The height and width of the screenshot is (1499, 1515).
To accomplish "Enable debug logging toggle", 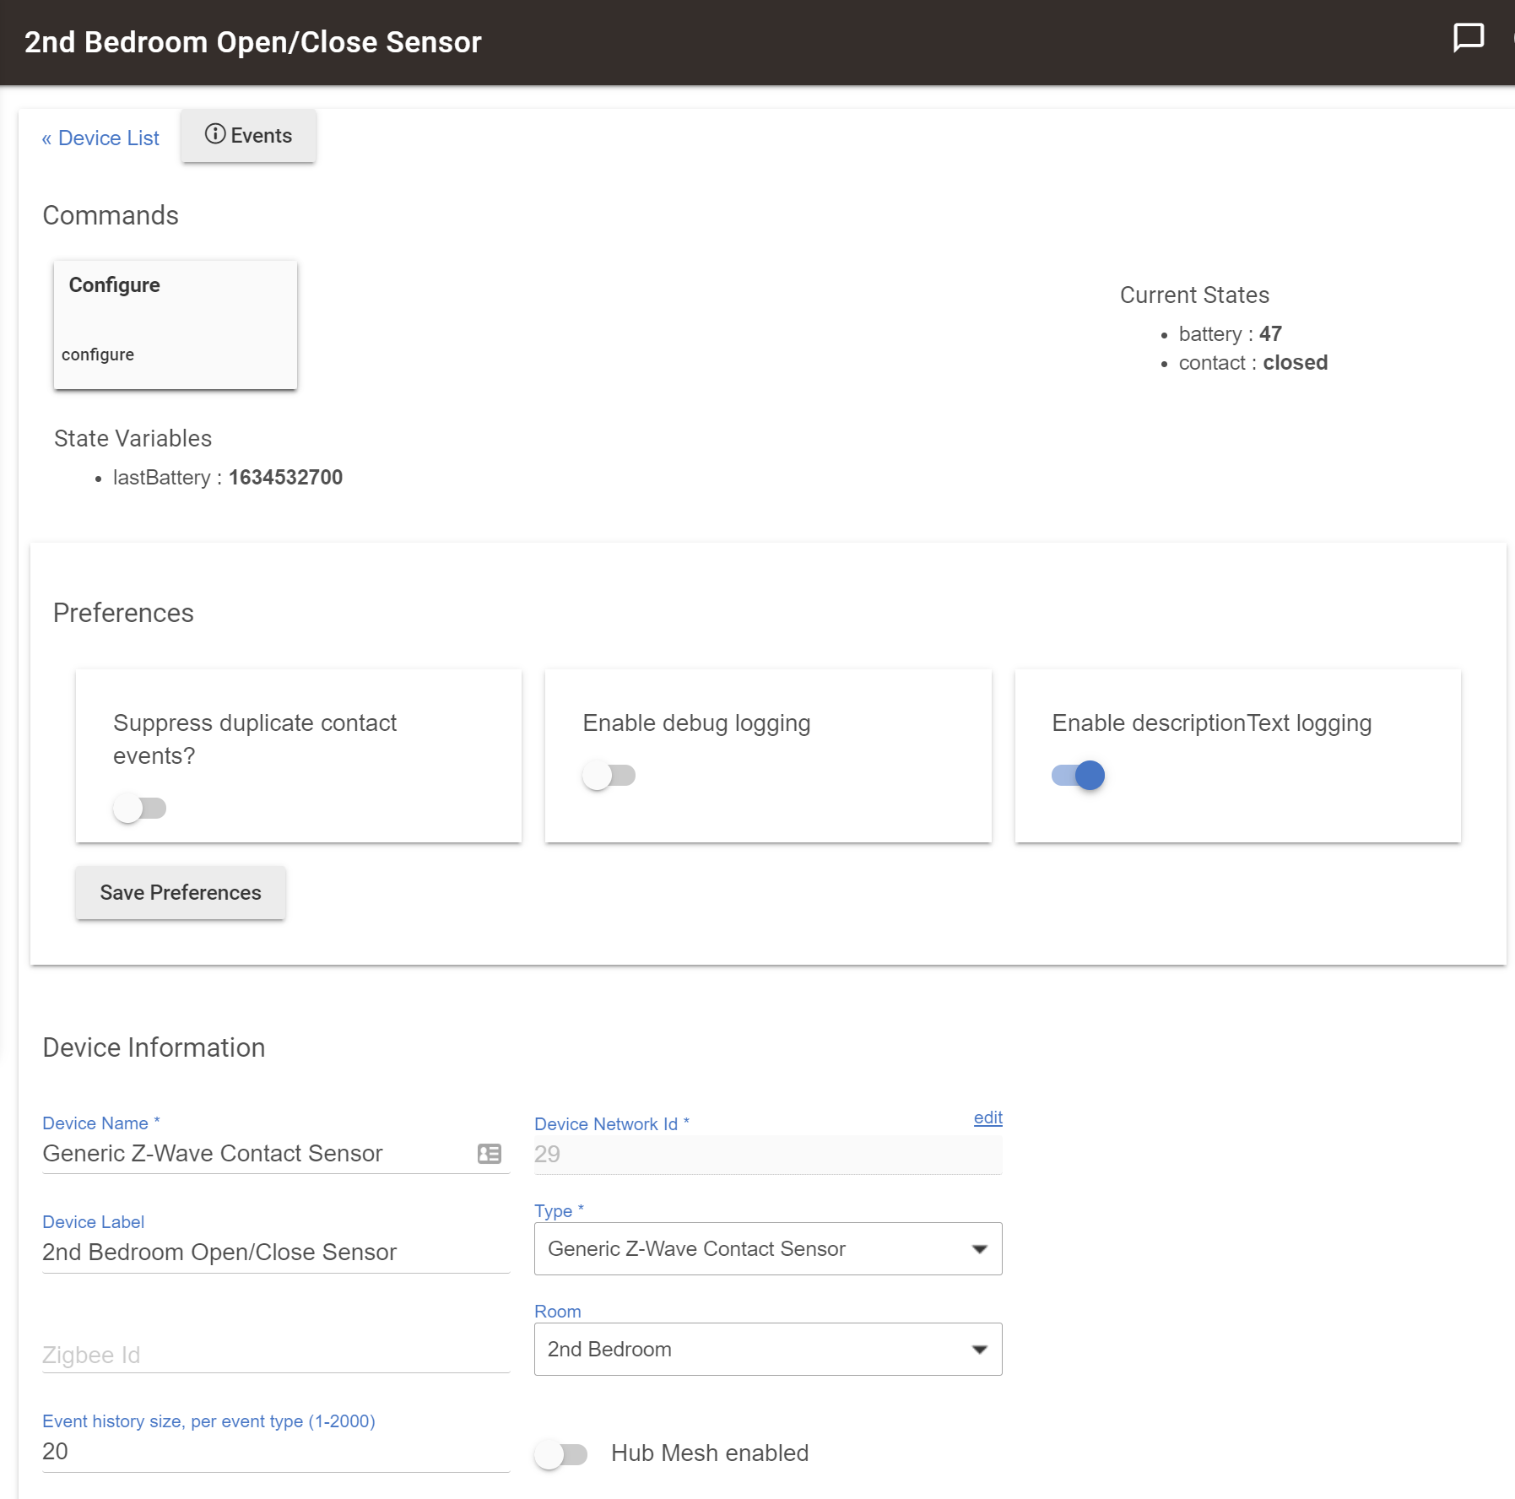I will click(609, 775).
